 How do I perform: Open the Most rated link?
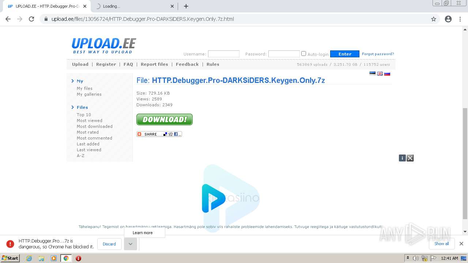pyautogui.click(x=88, y=132)
